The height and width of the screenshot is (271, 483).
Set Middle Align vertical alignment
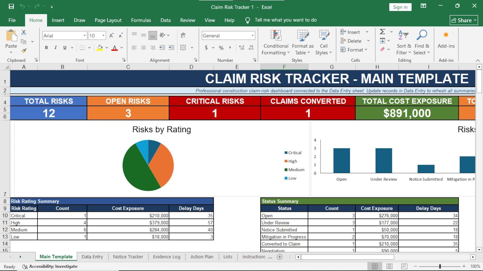coord(143,35)
